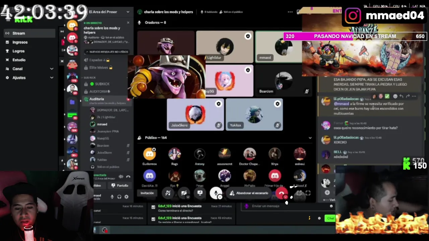Viewport: 429px width, 241px height.
Task: Select the Auditoria stage channel
Action: click(107, 100)
